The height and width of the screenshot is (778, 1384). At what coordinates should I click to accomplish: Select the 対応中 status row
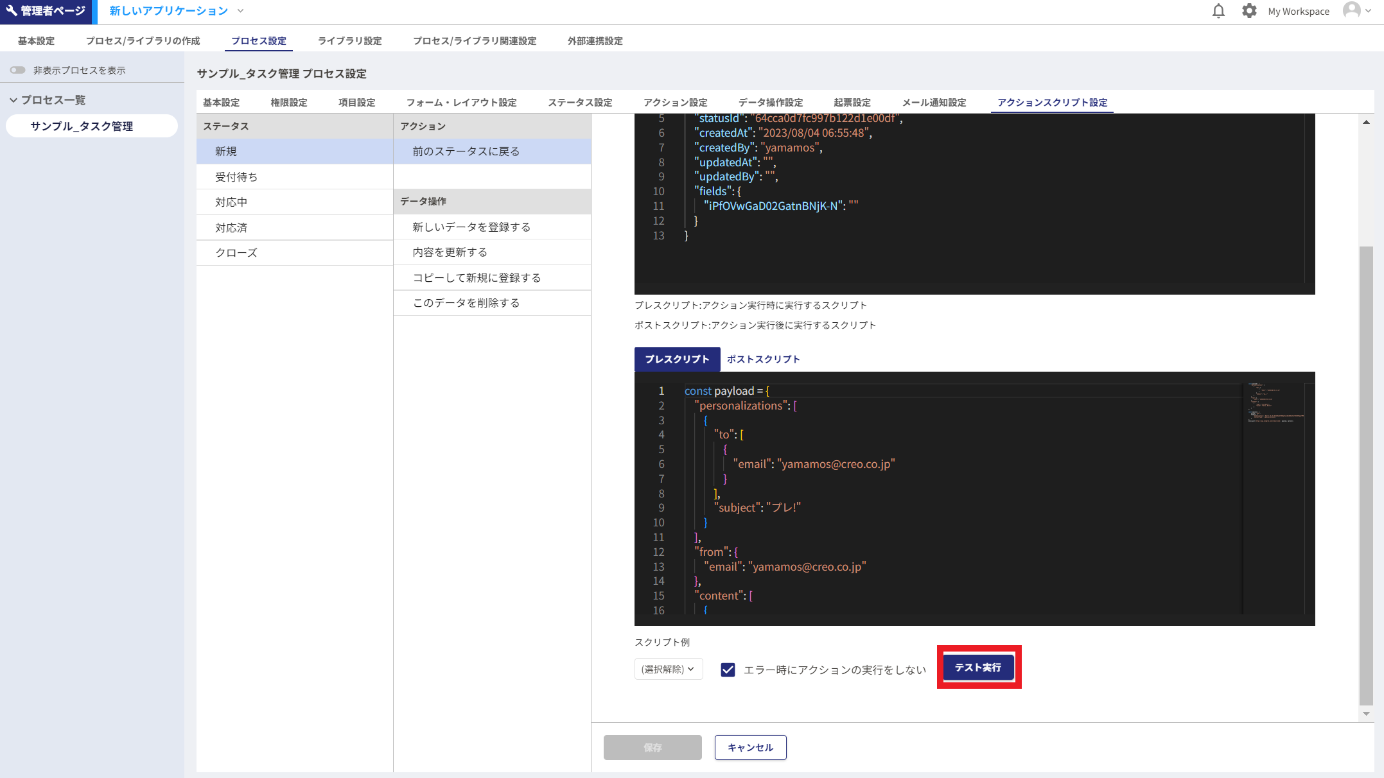click(295, 202)
